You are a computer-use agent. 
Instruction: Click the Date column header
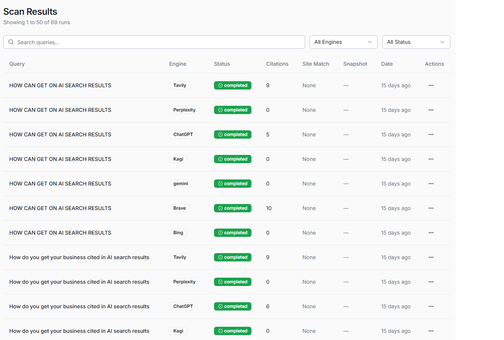pyautogui.click(x=387, y=64)
